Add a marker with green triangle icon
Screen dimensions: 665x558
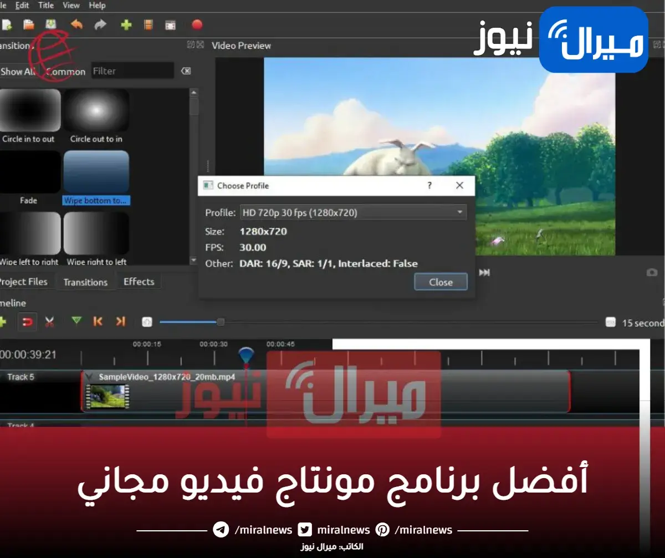76,321
